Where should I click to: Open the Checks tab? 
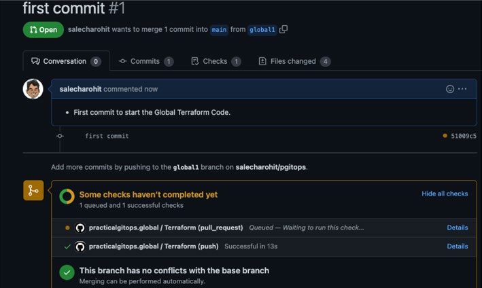pos(216,61)
